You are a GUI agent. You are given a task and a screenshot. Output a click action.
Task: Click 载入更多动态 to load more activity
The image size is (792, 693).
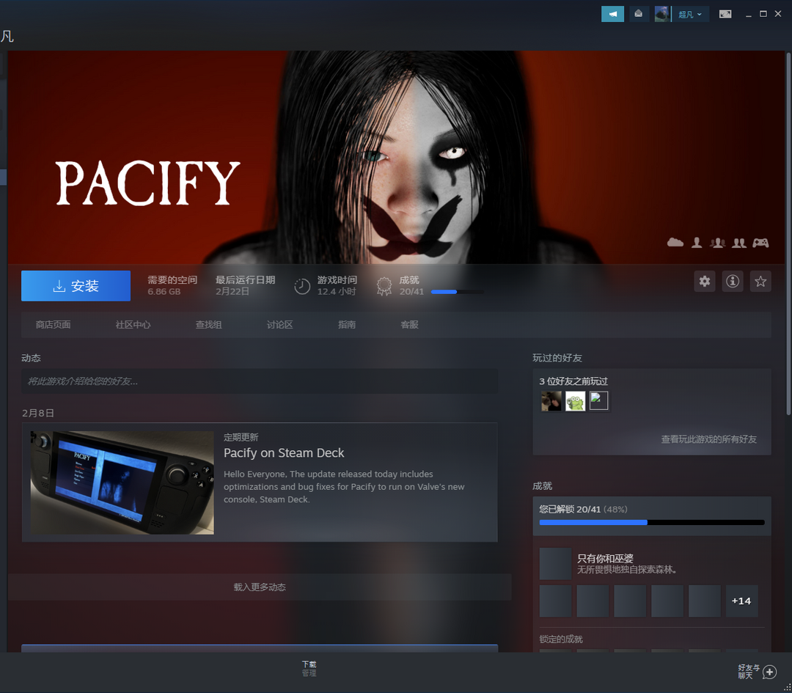(x=260, y=587)
